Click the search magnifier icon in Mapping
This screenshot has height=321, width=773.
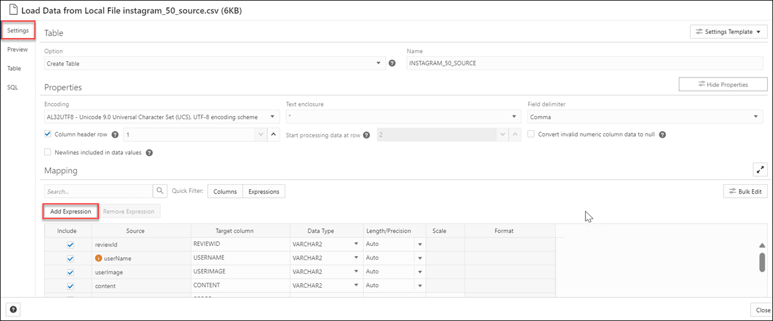(160, 191)
